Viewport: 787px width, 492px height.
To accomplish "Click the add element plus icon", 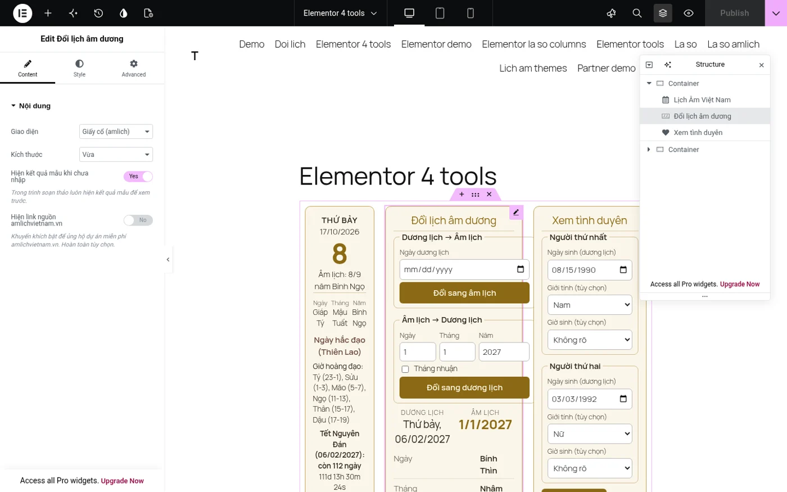I will click(x=48, y=13).
